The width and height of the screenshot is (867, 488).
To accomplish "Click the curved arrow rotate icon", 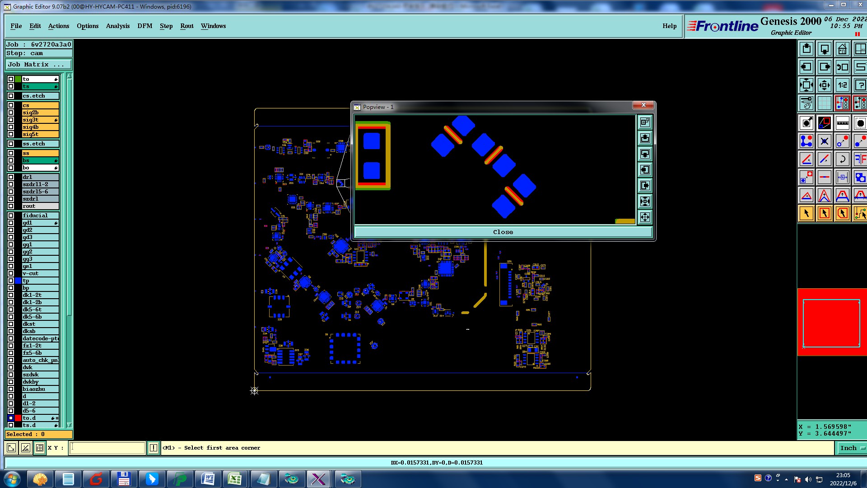I will pos(843,159).
